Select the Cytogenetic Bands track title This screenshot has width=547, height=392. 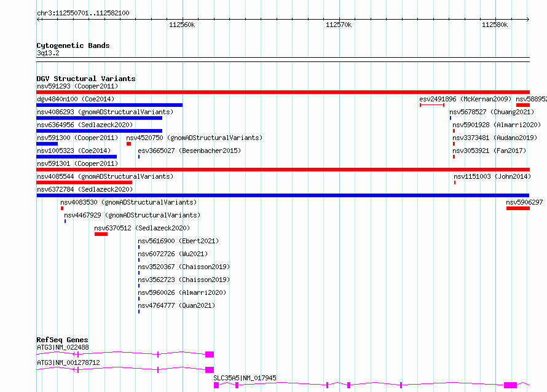tap(73, 45)
